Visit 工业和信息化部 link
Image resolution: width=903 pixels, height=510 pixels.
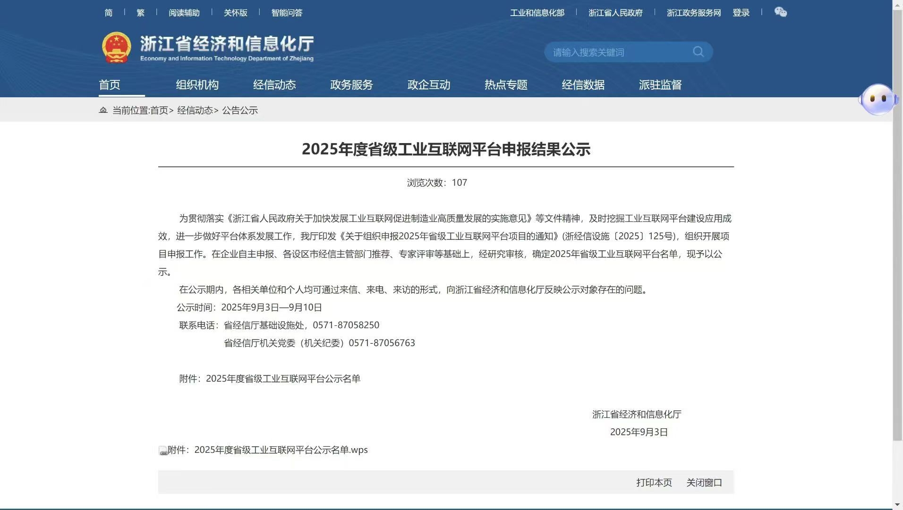(x=537, y=13)
